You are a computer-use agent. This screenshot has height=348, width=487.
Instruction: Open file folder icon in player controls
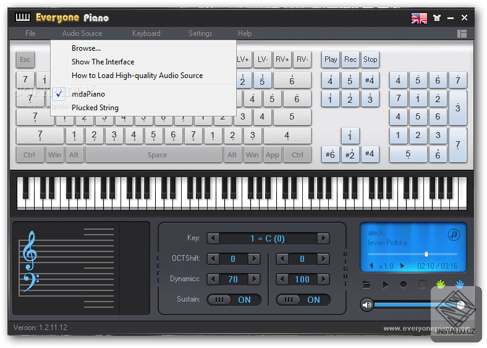[366, 284]
